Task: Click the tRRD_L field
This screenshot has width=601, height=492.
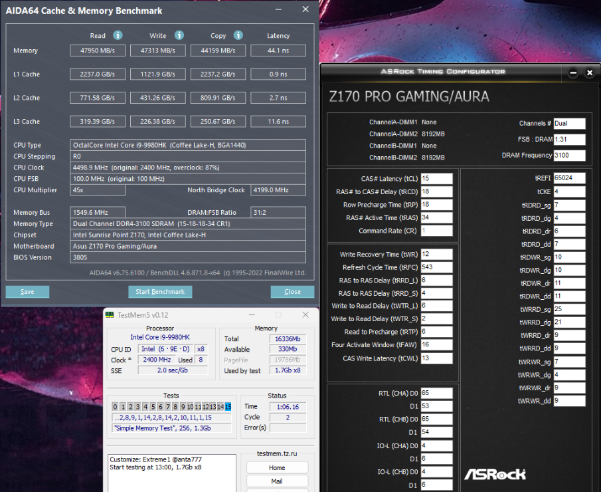Action: point(436,280)
